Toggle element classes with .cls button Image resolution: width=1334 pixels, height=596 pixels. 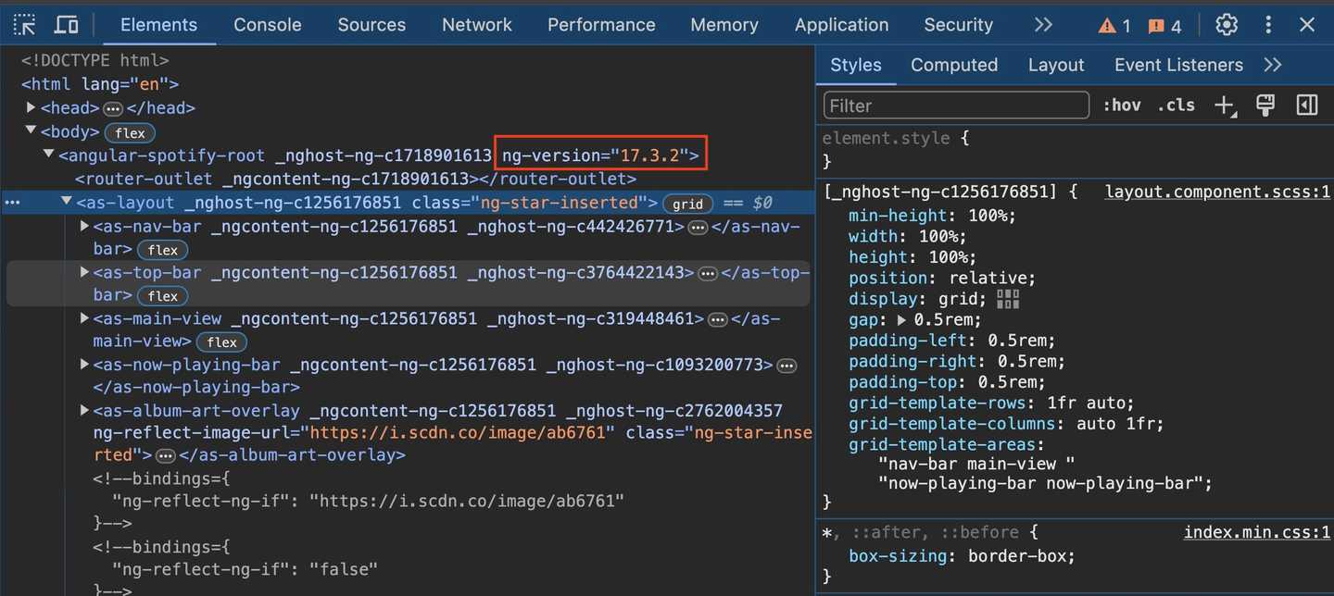pyautogui.click(x=1177, y=105)
